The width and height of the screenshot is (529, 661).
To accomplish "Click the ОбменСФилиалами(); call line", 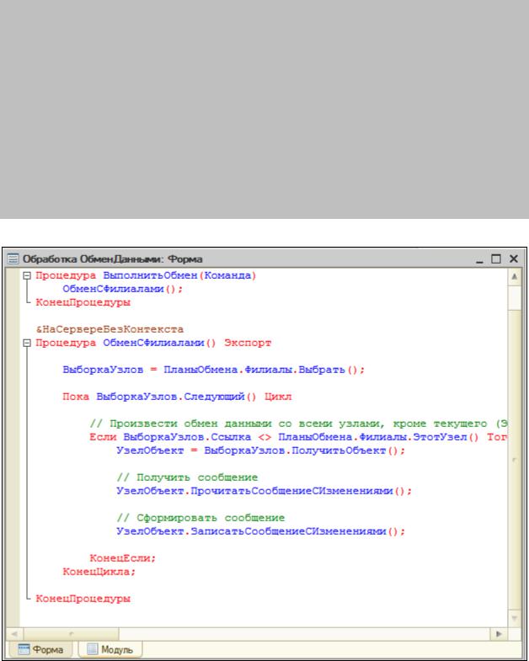I will (x=123, y=289).
